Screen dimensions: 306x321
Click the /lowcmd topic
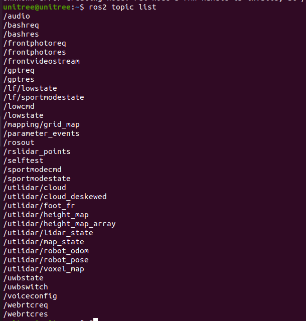(19, 106)
